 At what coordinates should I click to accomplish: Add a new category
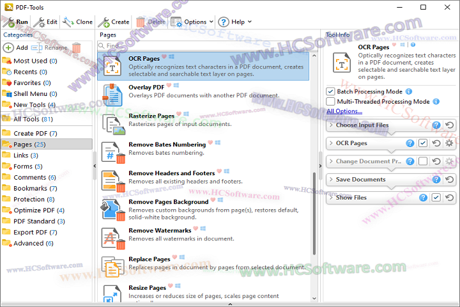15,47
